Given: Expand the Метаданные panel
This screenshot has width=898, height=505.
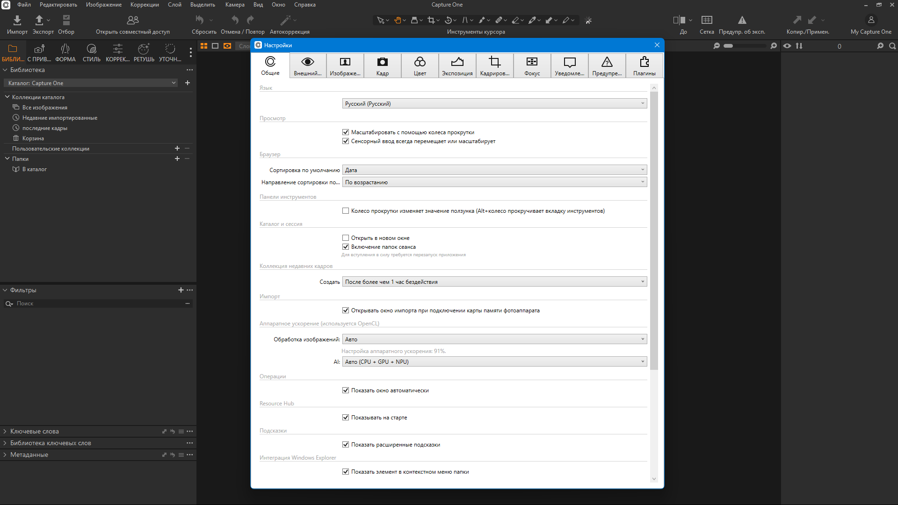Looking at the screenshot, I should tap(5, 454).
